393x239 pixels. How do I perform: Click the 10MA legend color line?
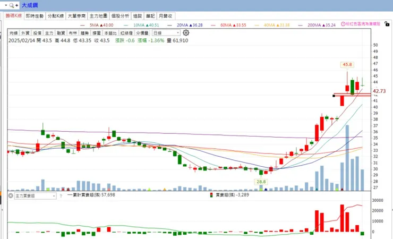coord(126,25)
